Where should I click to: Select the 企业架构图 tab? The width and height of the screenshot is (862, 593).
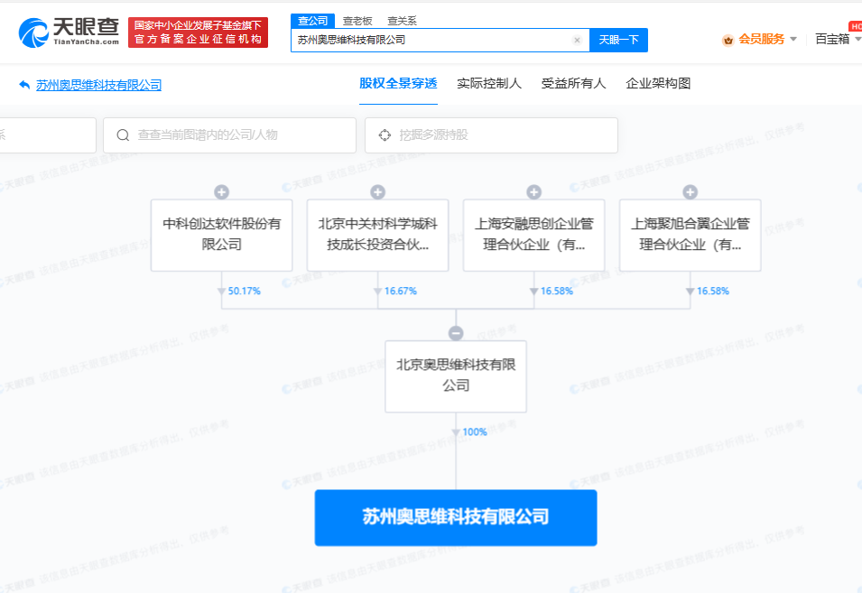[658, 84]
